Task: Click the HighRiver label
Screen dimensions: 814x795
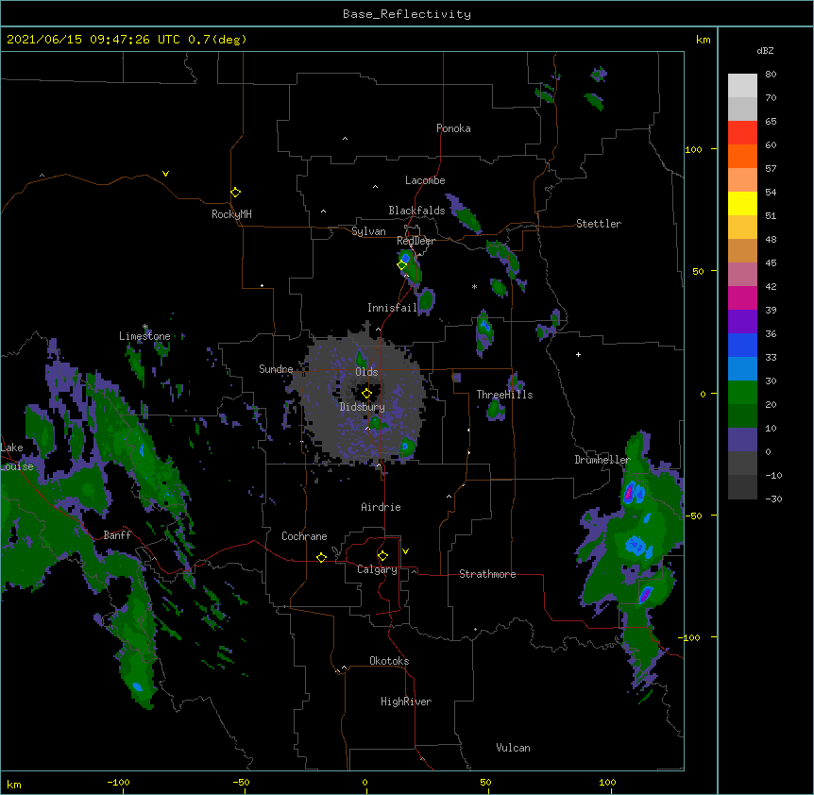Action: point(406,702)
